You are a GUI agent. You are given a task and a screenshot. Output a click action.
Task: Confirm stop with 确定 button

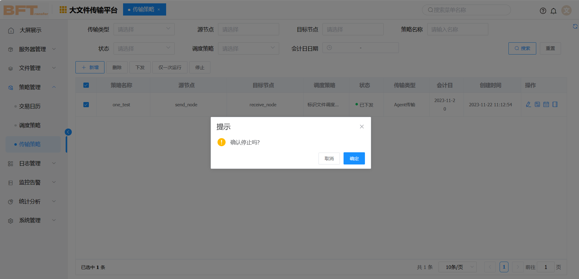pos(354,158)
